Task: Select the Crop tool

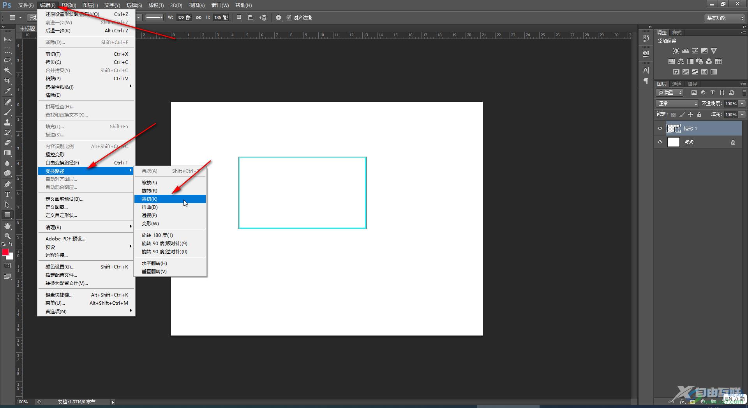Action: (7, 81)
